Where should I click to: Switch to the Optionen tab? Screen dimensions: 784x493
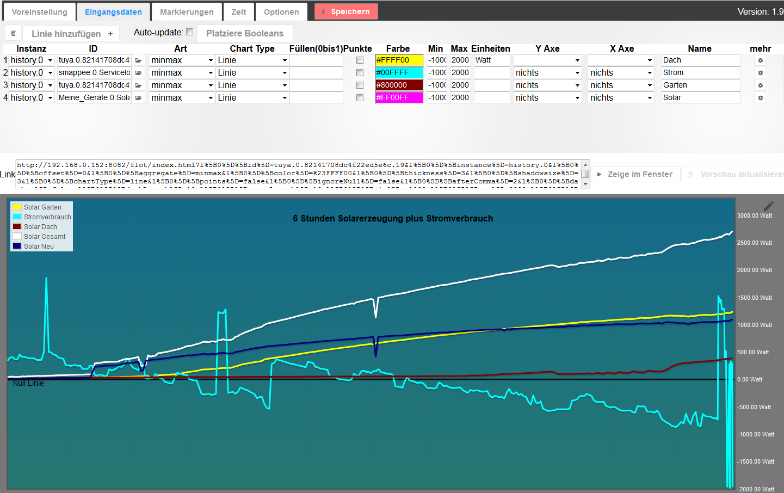tap(281, 12)
